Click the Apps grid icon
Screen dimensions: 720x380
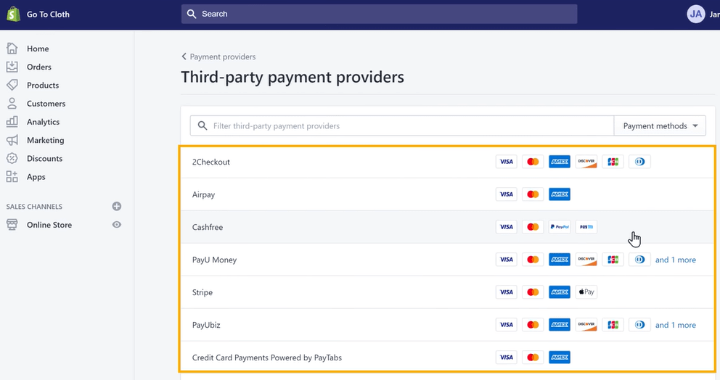(12, 177)
